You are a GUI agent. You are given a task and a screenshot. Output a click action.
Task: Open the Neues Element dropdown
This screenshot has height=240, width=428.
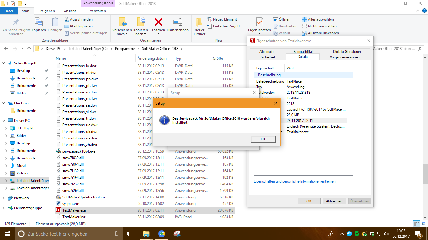click(223, 19)
